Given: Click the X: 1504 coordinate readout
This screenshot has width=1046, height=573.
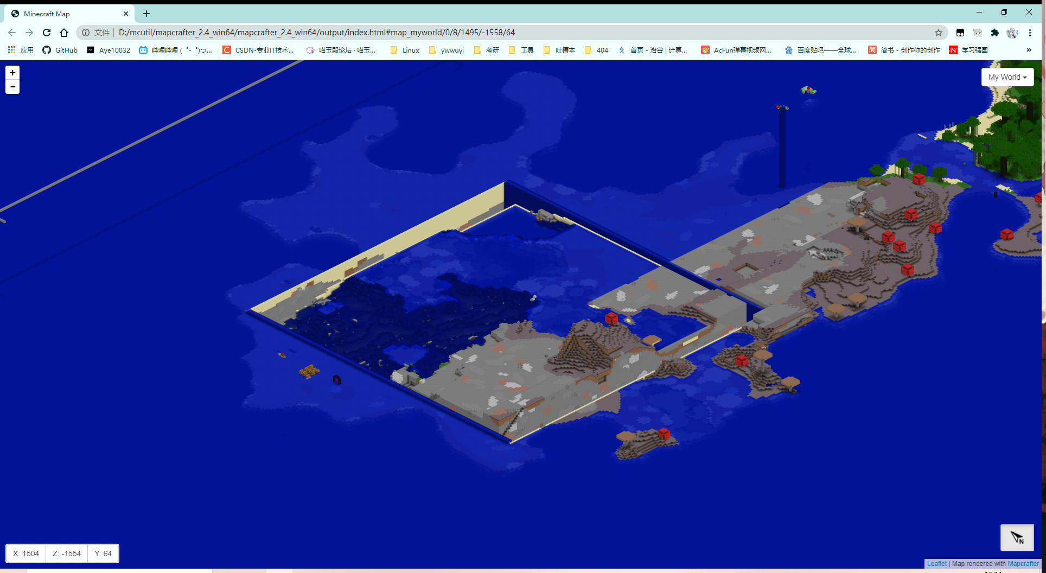Looking at the screenshot, I should [26, 553].
